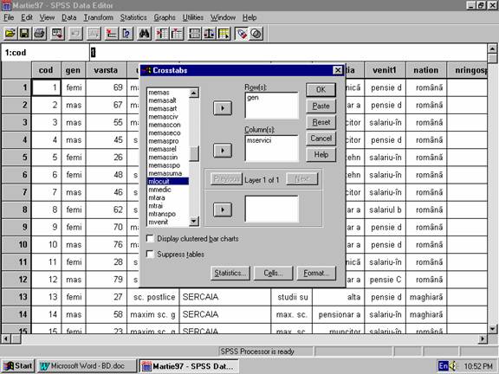
Task: Select row header 13 in data grid
Action: point(16,297)
